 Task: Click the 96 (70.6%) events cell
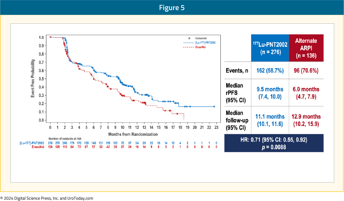[x=306, y=71]
